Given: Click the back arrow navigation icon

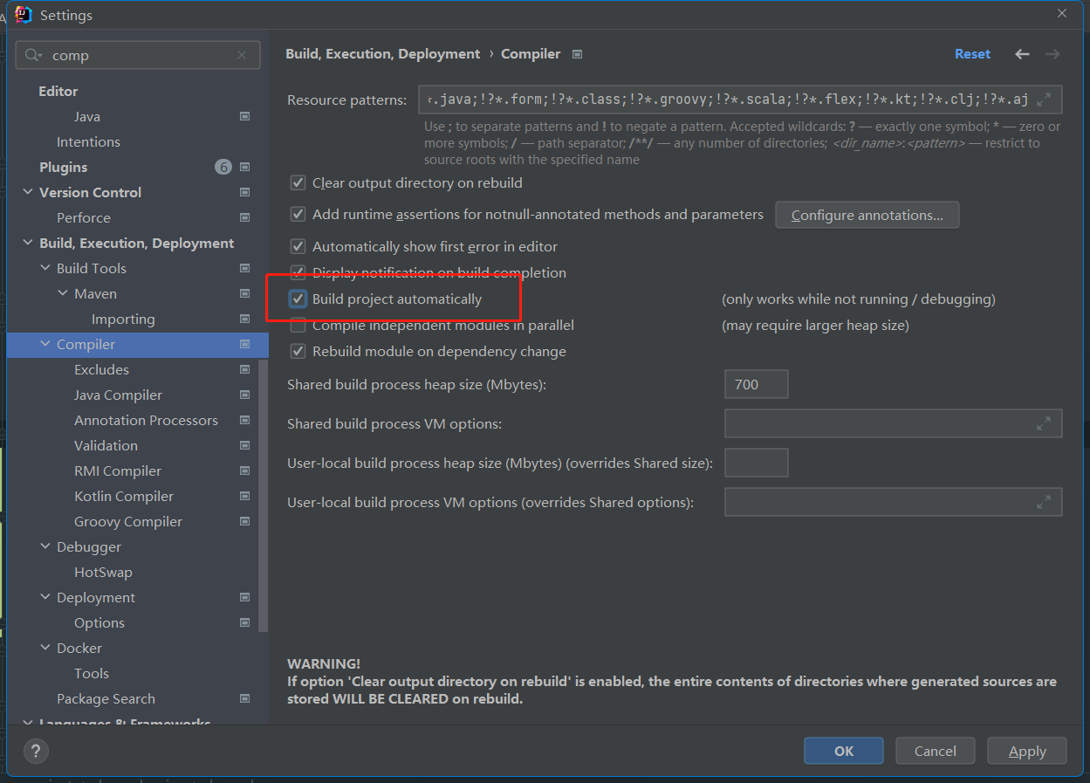Looking at the screenshot, I should coord(1022,54).
